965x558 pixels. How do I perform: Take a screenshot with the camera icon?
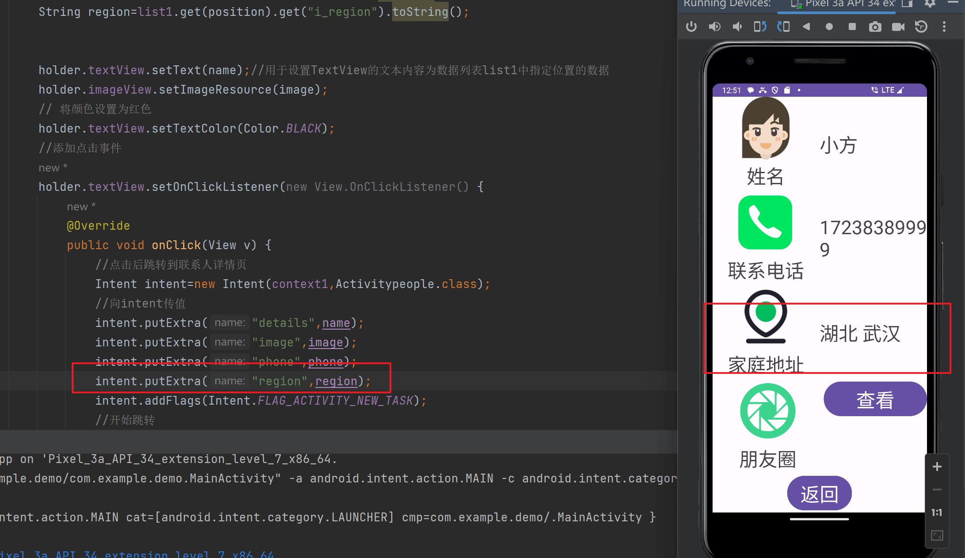pyautogui.click(x=875, y=27)
